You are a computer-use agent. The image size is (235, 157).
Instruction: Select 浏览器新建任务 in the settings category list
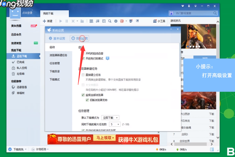point(59,55)
